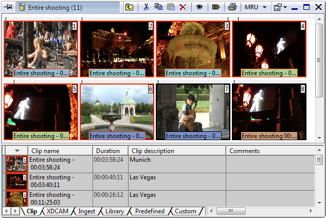Click the label on clip thumbnail 8
The image size is (326, 218).
coord(269,136)
